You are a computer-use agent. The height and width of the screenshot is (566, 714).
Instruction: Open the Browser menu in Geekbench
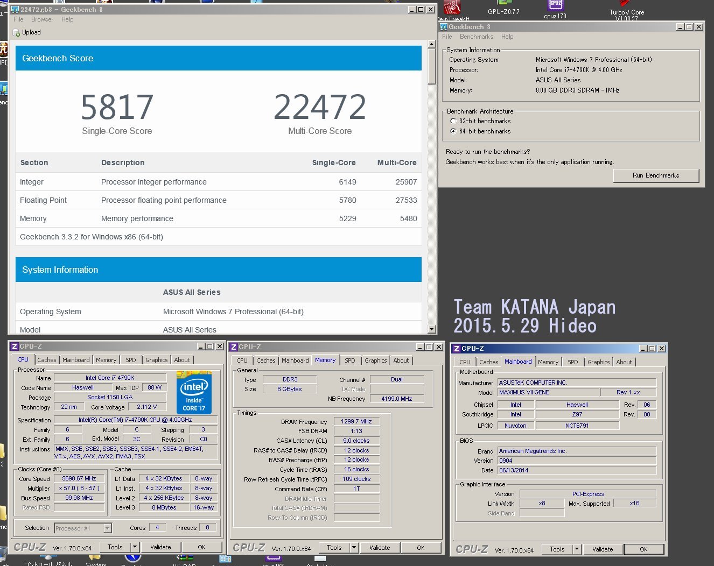[x=42, y=19]
